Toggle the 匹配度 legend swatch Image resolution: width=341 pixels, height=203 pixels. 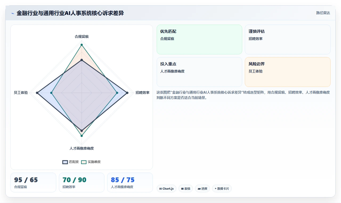65,162
